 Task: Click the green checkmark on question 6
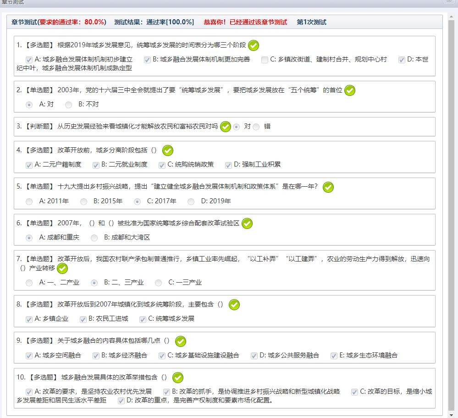point(247,223)
